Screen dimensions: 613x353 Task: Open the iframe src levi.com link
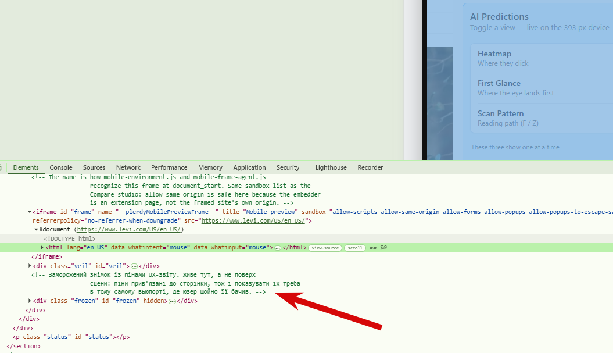(x=253, y=221)
